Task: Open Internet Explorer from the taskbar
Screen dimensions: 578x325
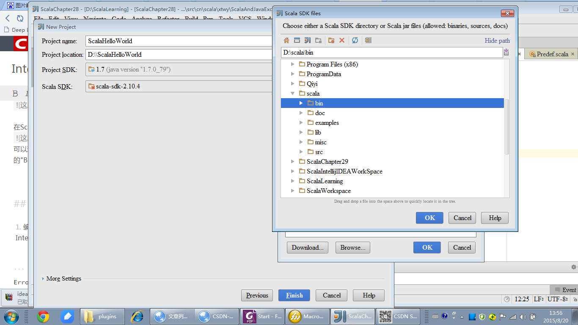Action: 137,316
